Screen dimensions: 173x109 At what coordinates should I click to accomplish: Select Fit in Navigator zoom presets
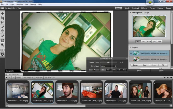[x=138, y=42]
